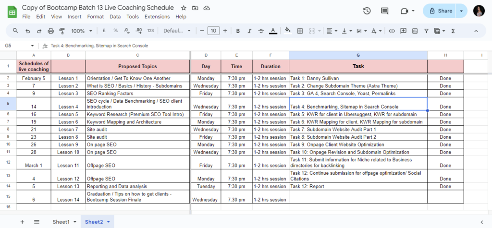This screenshot has width=492, height=228.
Task: Select the cell 'Task 1: Danny Sullivan'
Action: pos(358,78)
